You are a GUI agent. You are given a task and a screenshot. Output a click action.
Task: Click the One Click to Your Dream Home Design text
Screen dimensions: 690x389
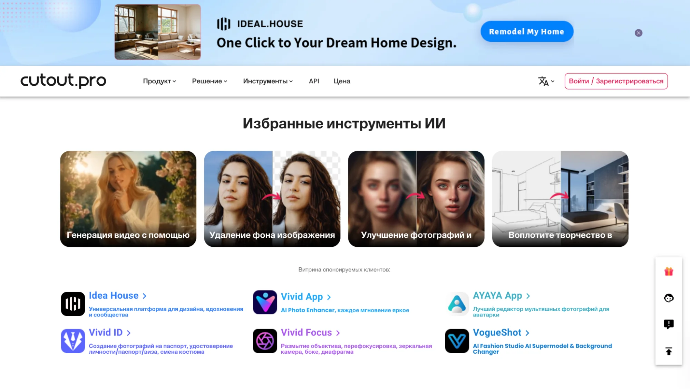click(x=337, y=43)
